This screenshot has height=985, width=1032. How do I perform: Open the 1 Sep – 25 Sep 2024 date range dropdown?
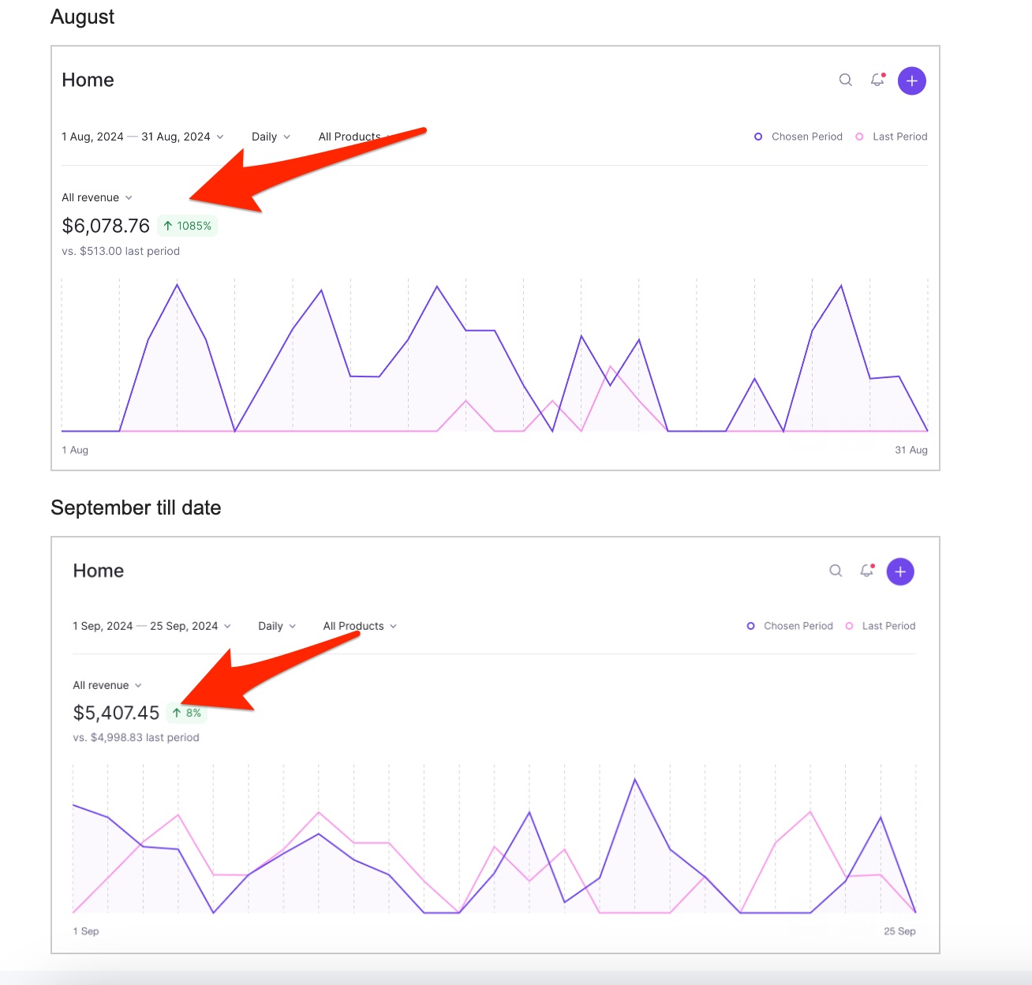click(x=151, y=626)
